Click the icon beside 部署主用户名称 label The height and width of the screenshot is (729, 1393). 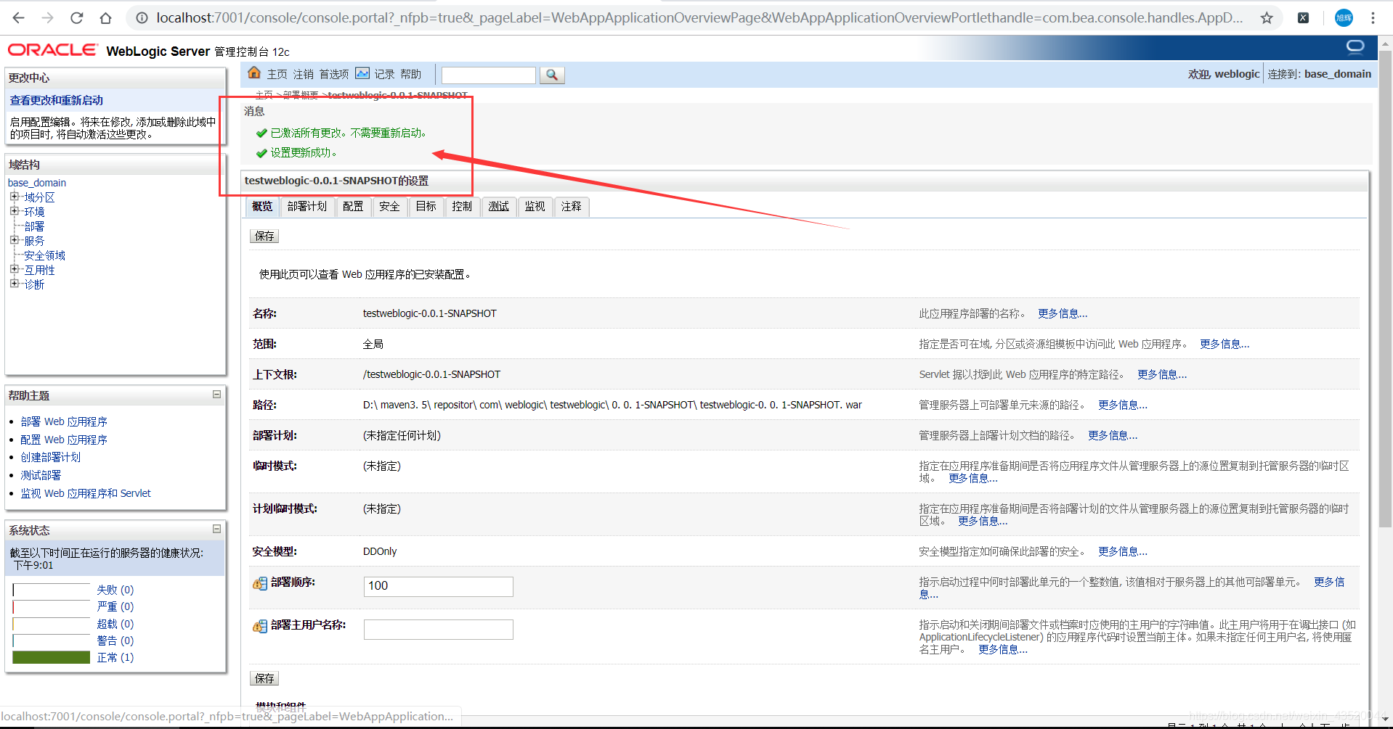tap(260, 626)
